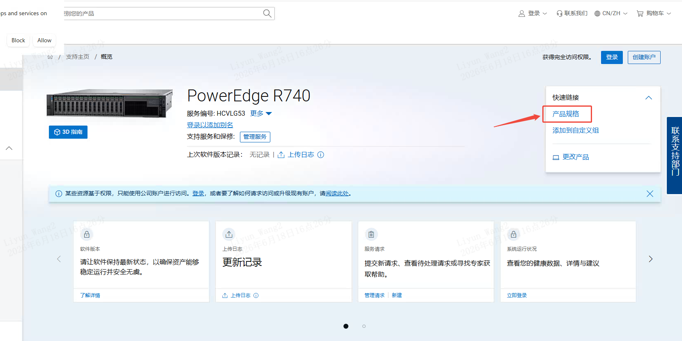Viewport: 682px width, 341px height.
Task: Click the info icon after 上传日志 record
Action: (x=321, y=155)
